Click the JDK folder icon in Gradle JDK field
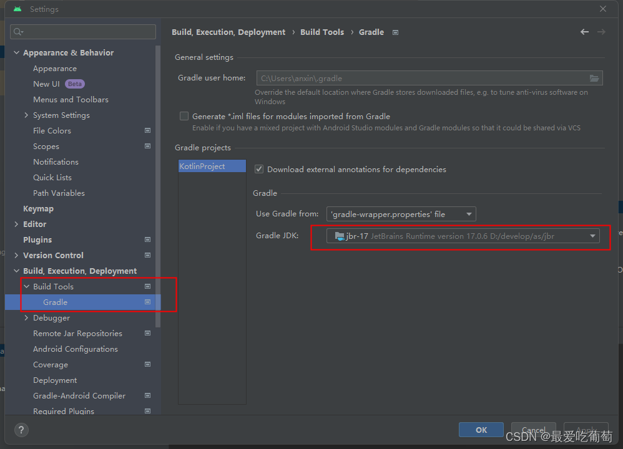Image resolution: width=623 pixels, height=449 pixels. (x=340, y=236)
